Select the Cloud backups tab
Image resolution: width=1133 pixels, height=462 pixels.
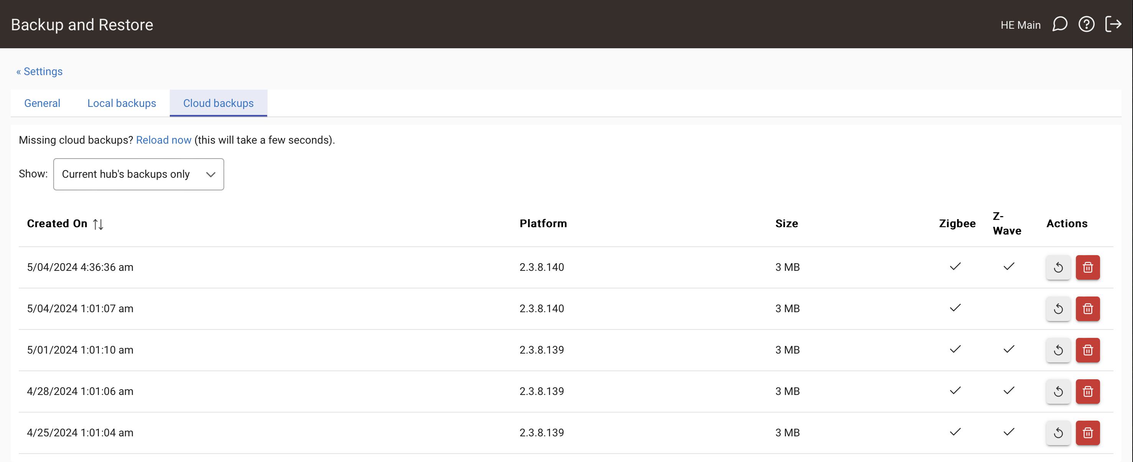click(218, 103)
